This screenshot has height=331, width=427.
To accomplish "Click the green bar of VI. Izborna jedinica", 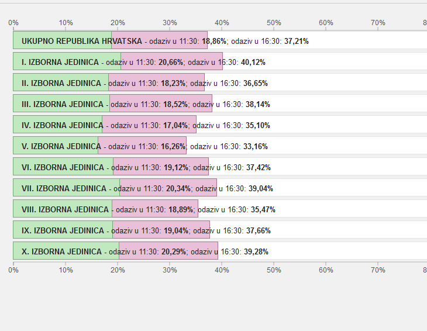I will tap(63, 167).
